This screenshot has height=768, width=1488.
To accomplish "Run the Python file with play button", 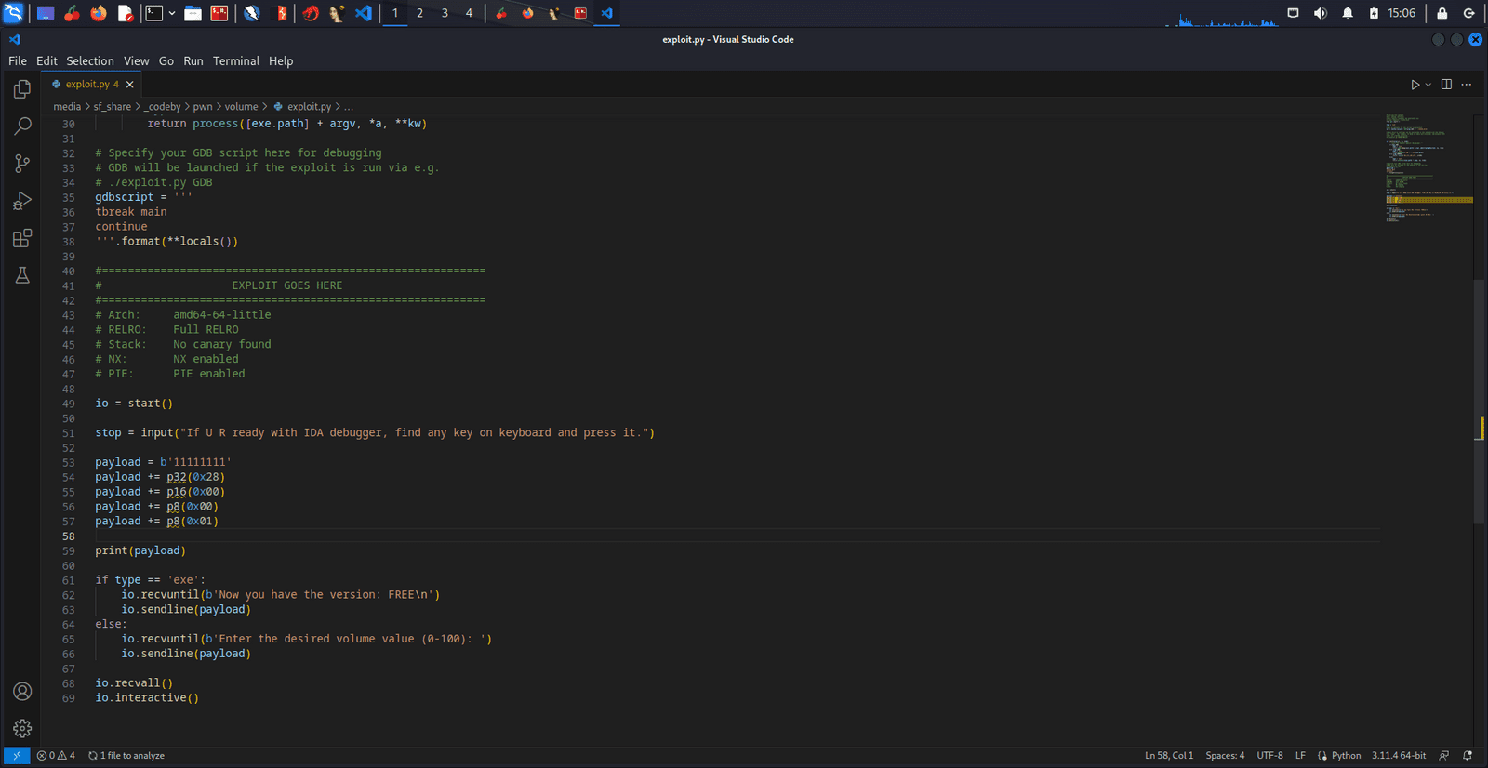I will point(1415,85).
